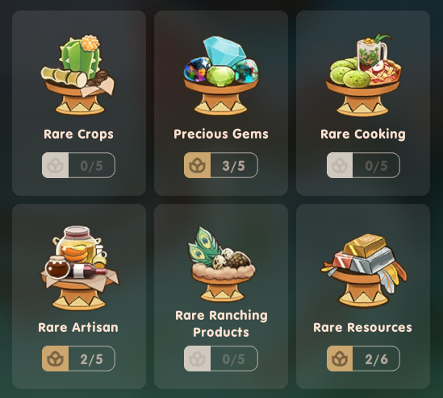Click the gold flower badge under Precious Gems
The width and height of the screenshot is (443, 398).
[x=197, y=165]
